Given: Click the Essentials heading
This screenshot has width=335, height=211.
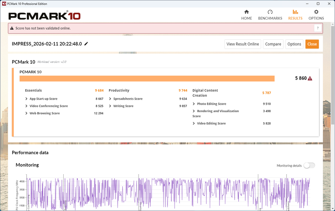Looking at the screenshot, I should (x=33, y=90).
